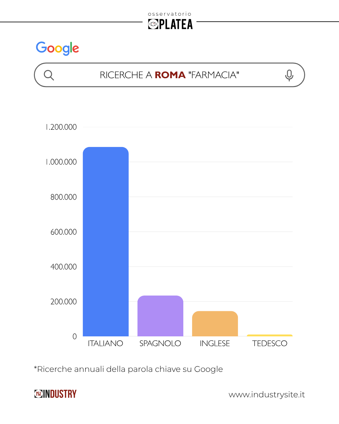Select the yellow TEDESCO bar
This screenshot has width=339, height=424.
(270, 335)
